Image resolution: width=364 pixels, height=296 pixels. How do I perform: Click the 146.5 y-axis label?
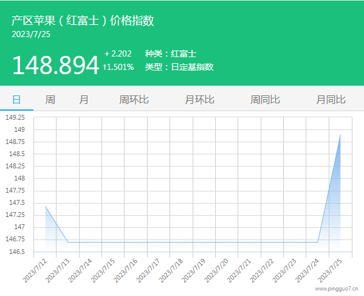[x=17, y=252]
